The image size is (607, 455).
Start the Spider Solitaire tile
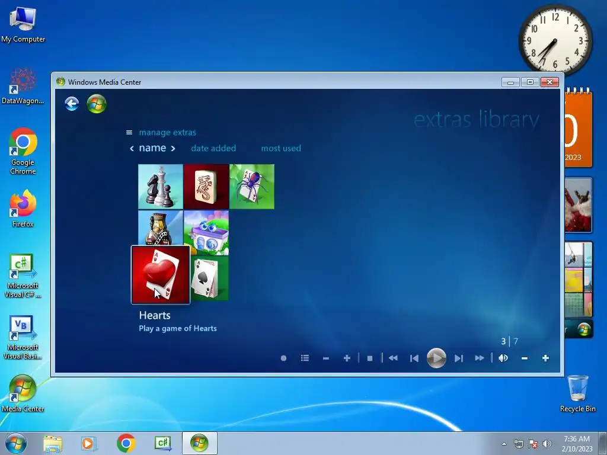pos(251,187)
